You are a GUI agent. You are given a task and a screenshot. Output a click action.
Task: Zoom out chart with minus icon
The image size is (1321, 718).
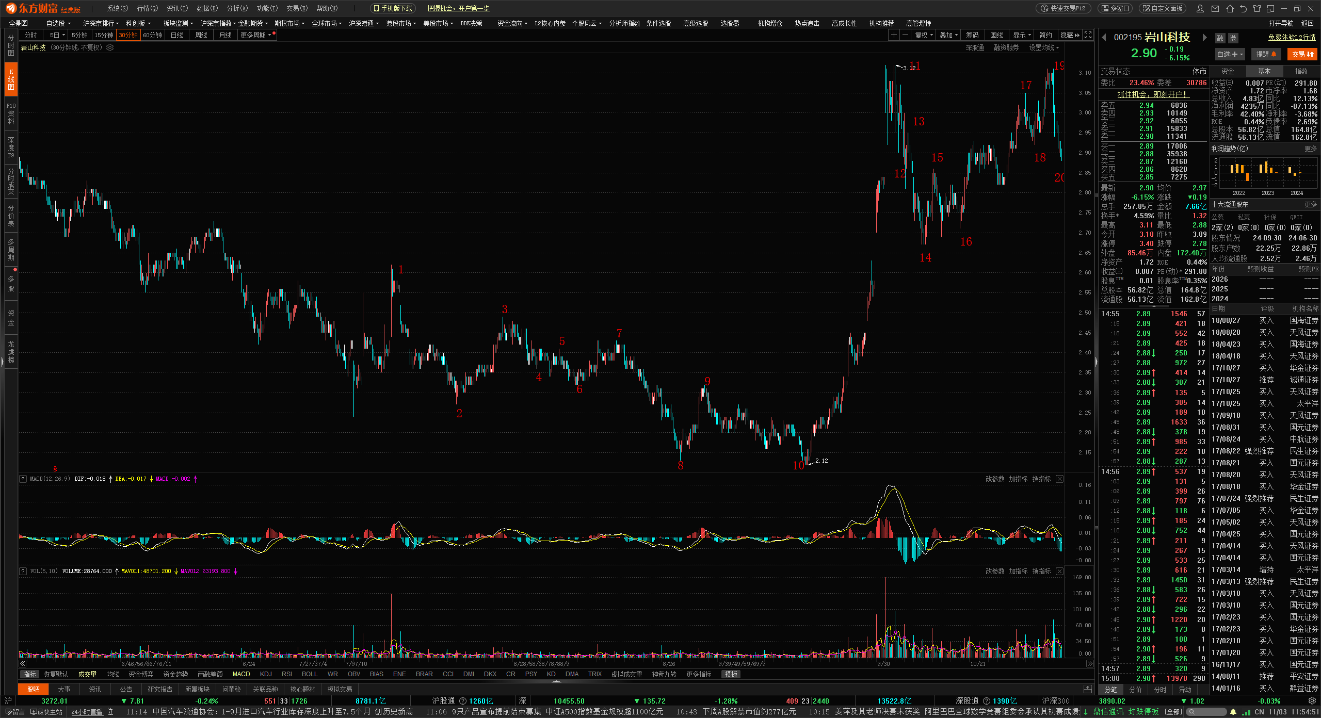pos(905,35)
